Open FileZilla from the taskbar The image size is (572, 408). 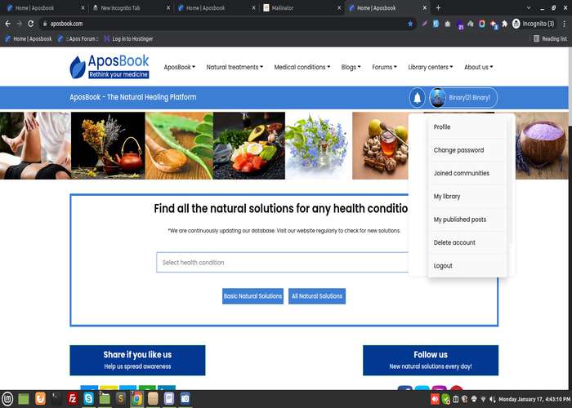(x=73, y=399)
